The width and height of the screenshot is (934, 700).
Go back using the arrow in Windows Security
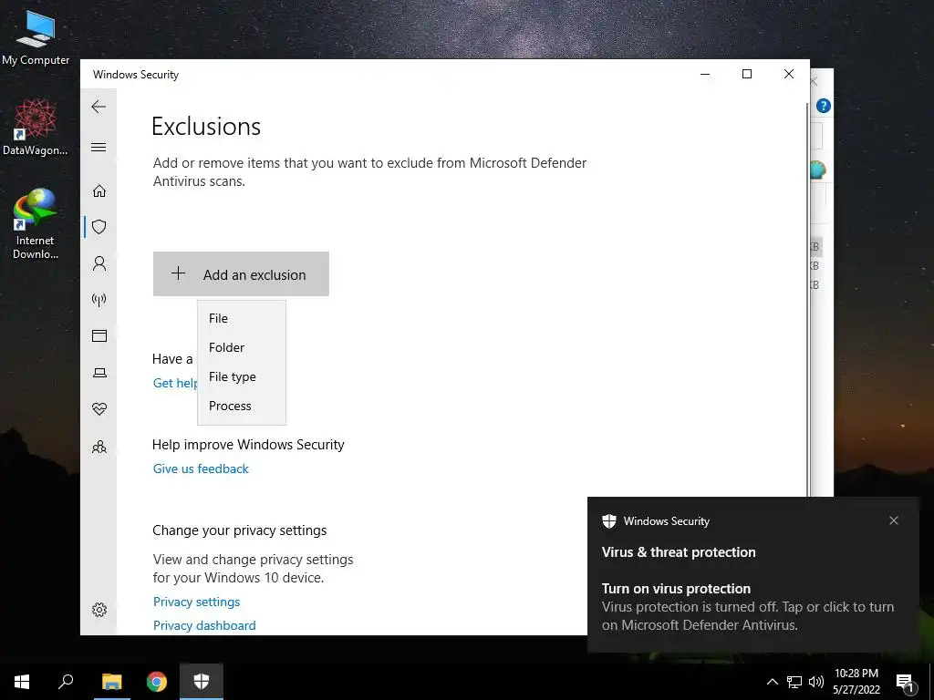click(x=99, y=107)
